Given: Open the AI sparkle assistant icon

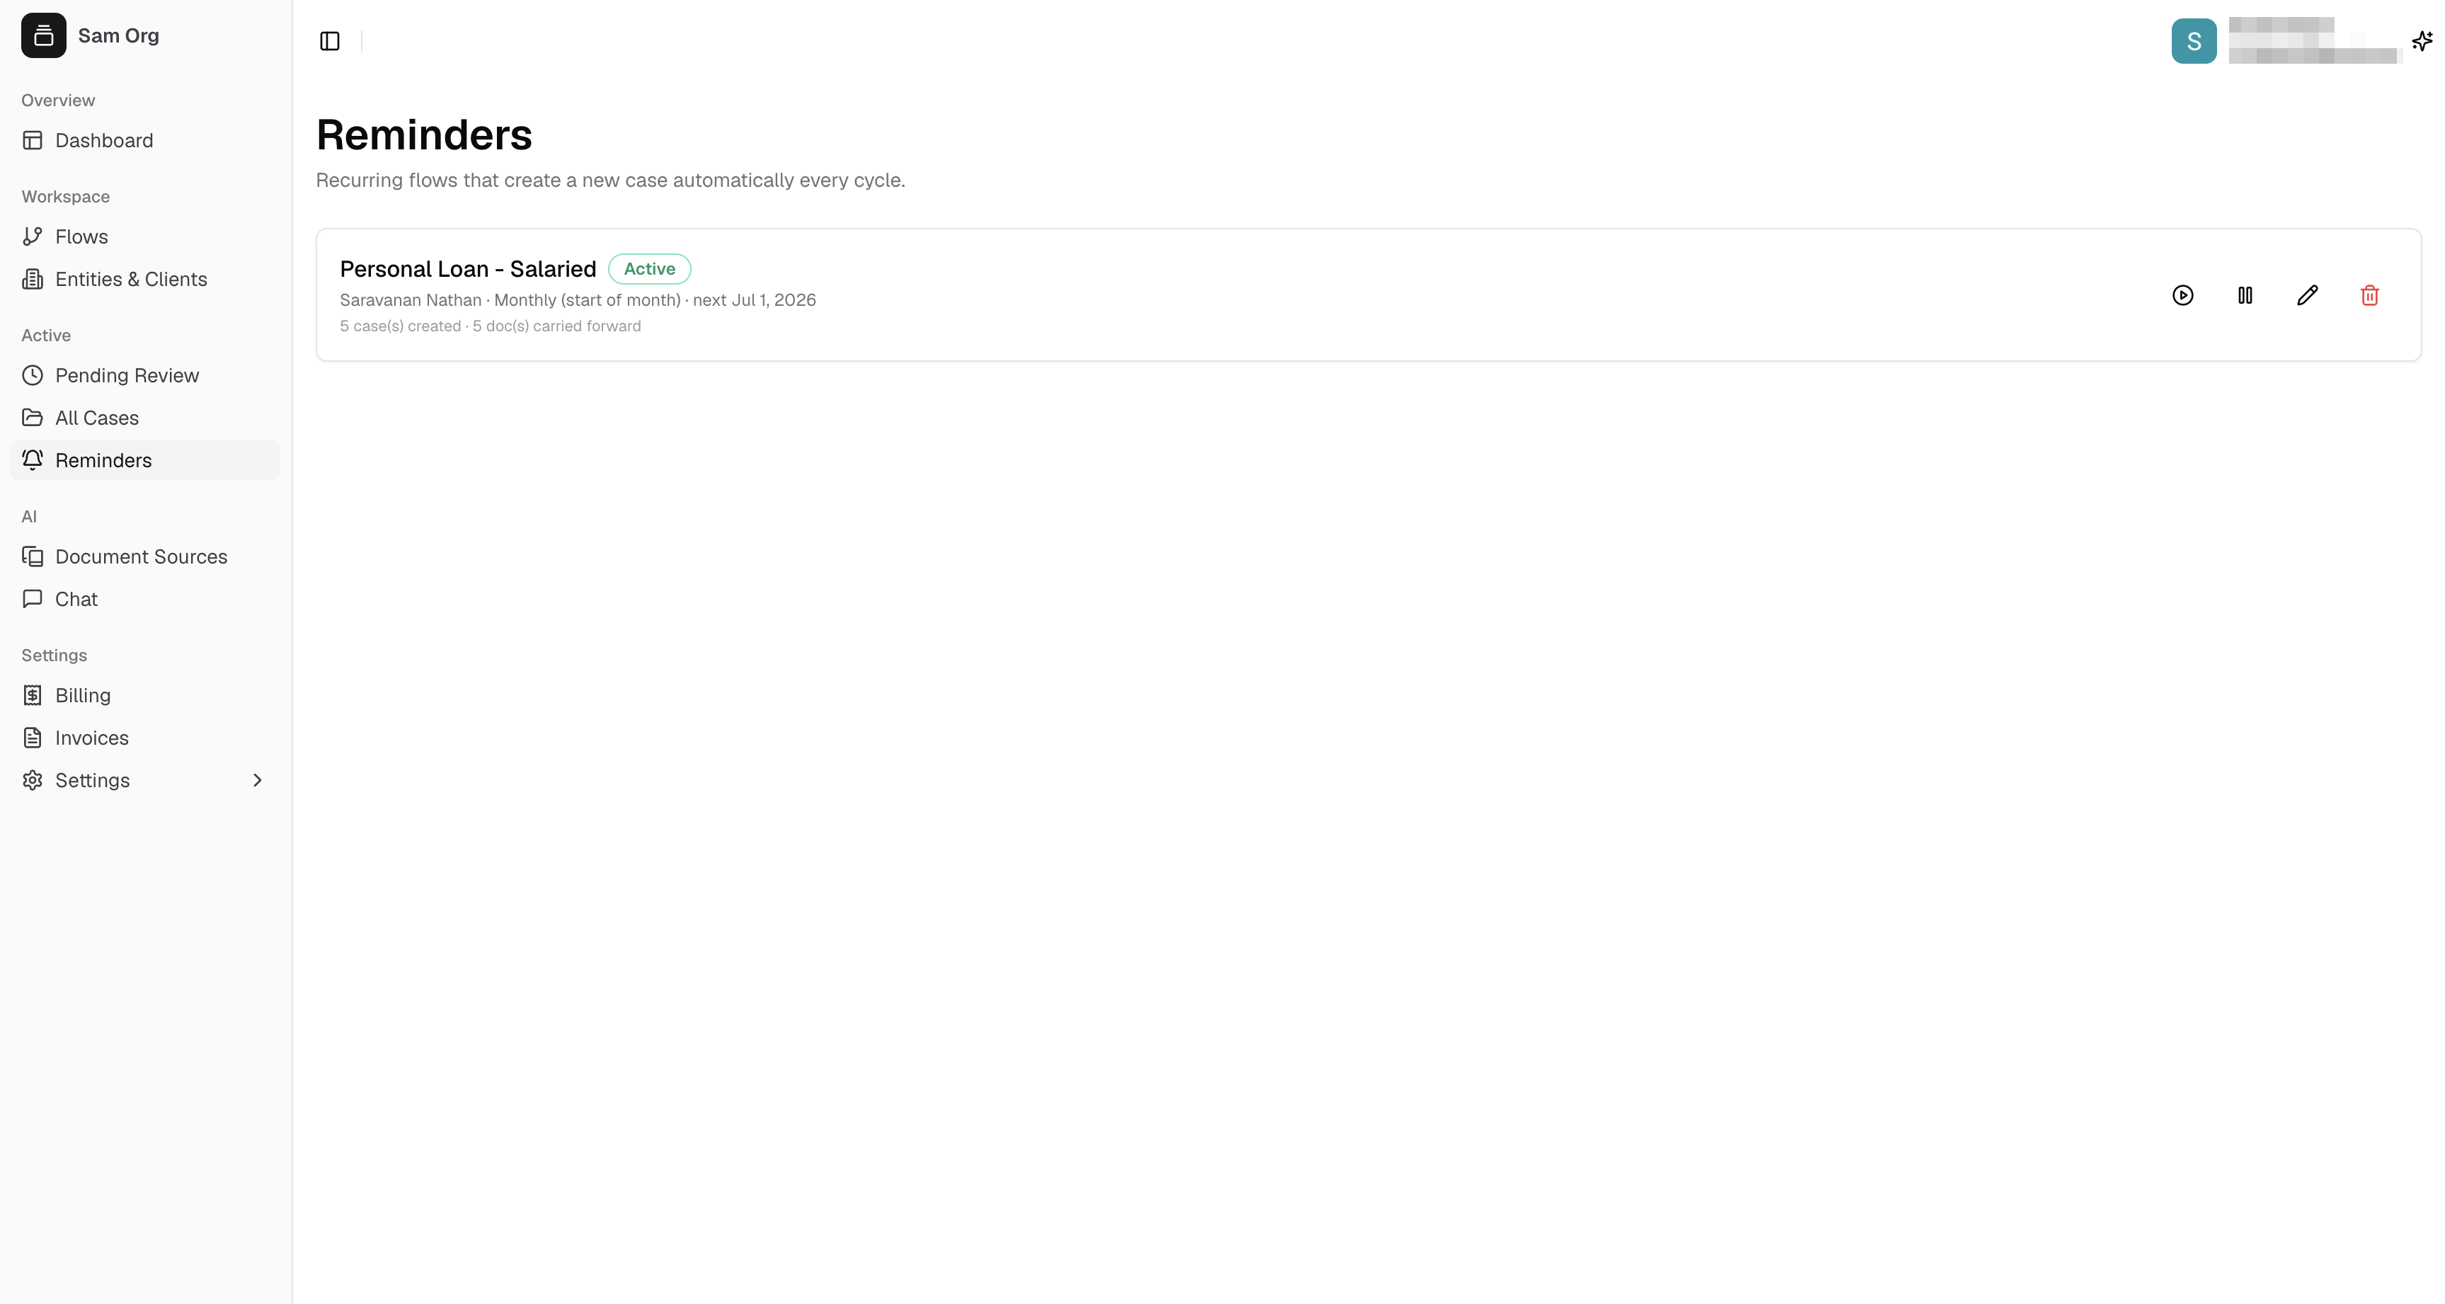Looking at the screenshot, I should point(2421,41).
